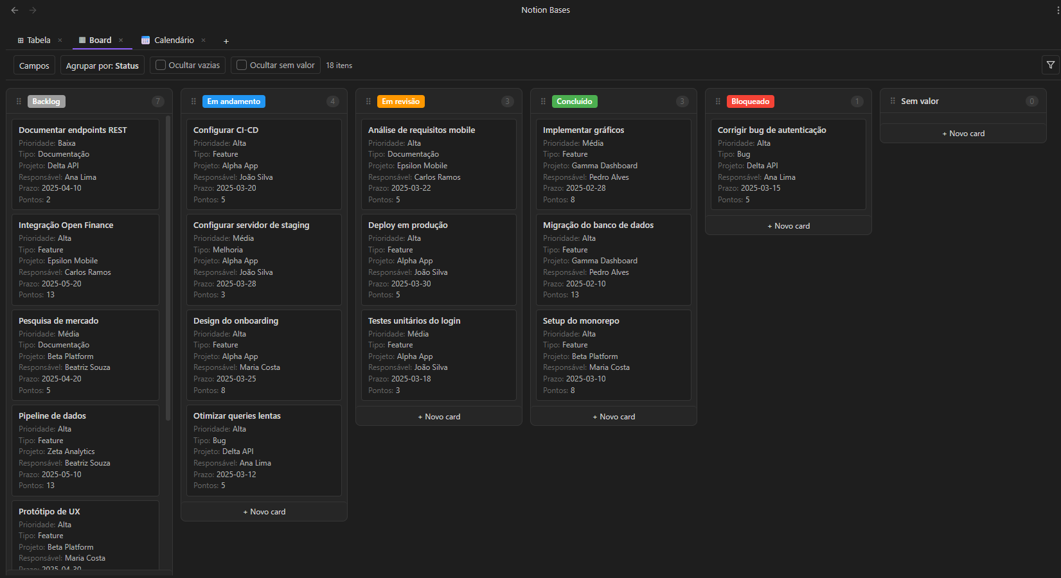Switch to the Tabela tab
This screenshot has width=1061, height=578.
click(37, 40)
